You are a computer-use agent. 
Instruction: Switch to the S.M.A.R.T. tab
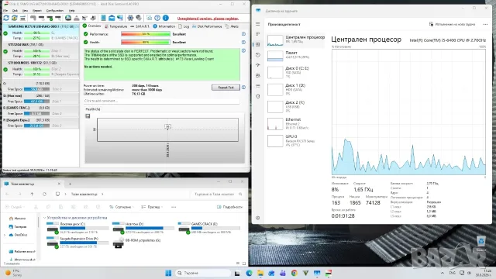point(139,26)
